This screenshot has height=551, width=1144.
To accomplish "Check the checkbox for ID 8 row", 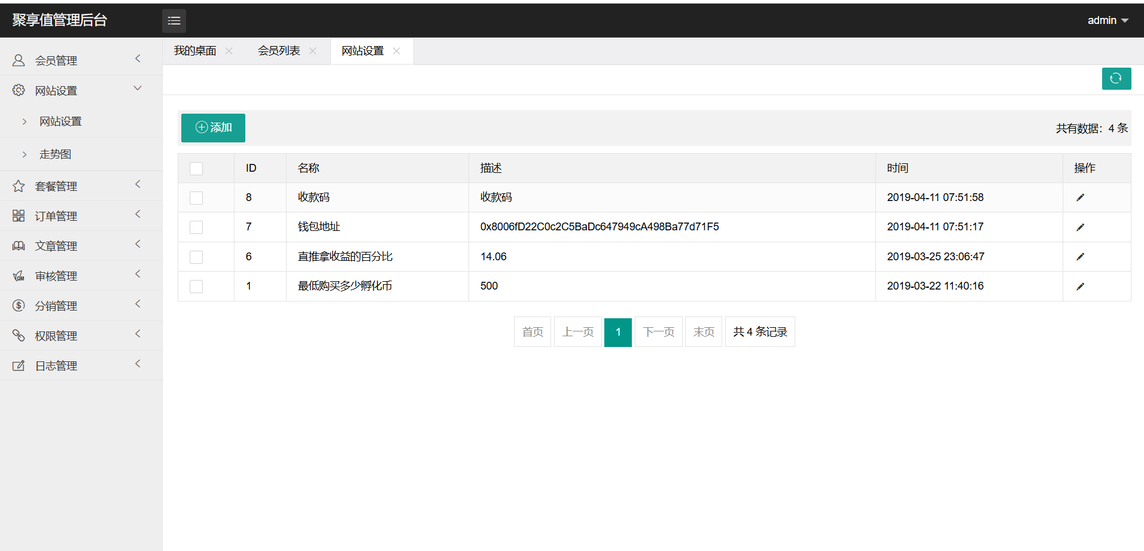I will pos(196,198).
